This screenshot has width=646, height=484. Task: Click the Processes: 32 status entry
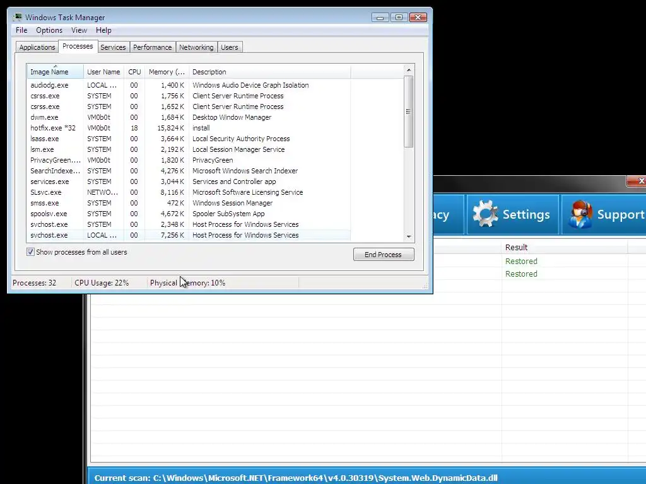click(34, 283)
